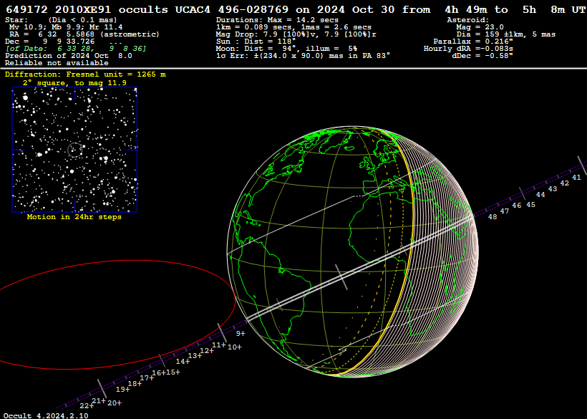This screenshot has height=419, width=587.
Task: Click the "Dec = 9 9 33.726" value
Action: (x=50, y=42)
